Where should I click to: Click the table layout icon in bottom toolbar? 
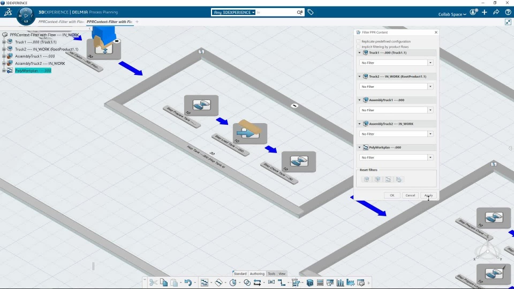pos(330,283)
